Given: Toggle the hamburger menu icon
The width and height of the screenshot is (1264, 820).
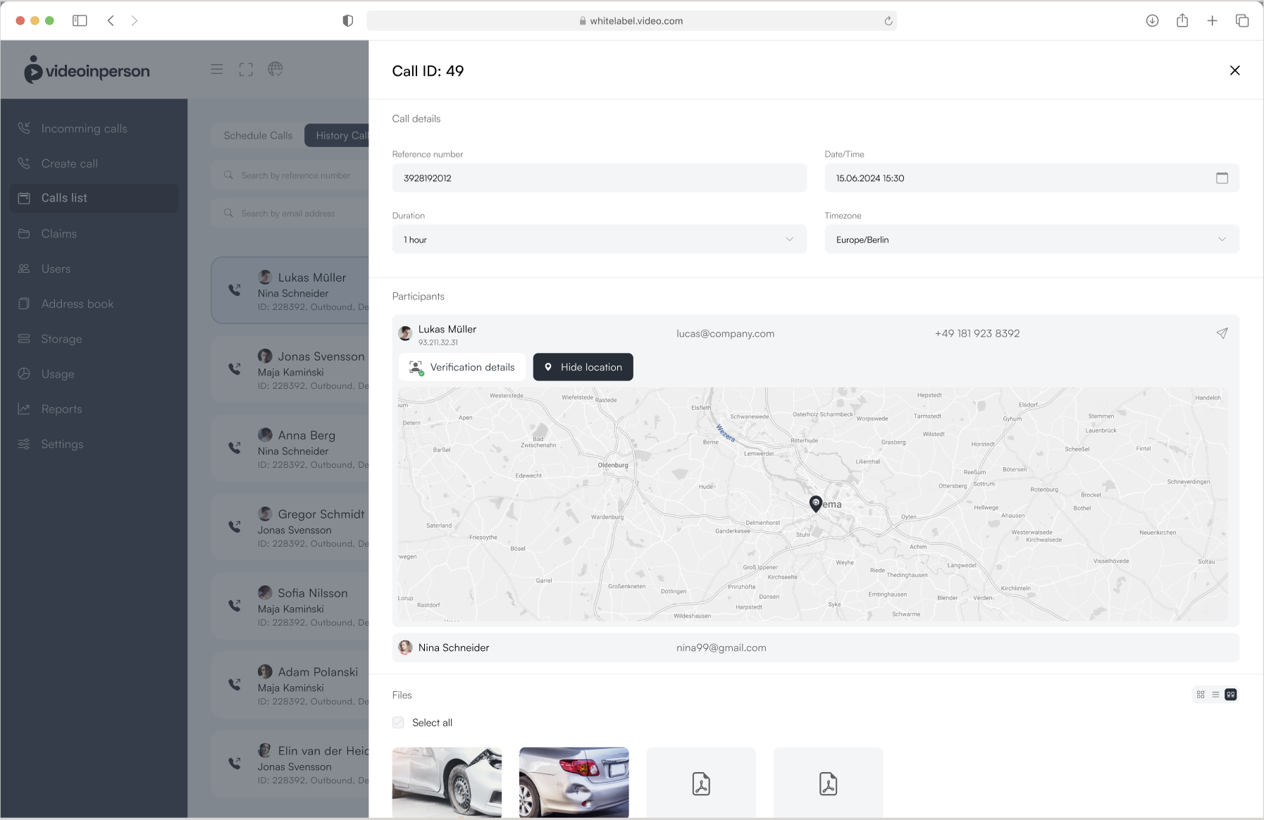Looking at the screenshot, I should 217,69.
